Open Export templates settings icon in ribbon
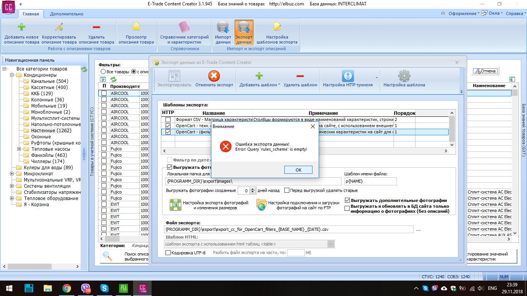The width and height of the screenshot is (527, 296). coord(277,27)
